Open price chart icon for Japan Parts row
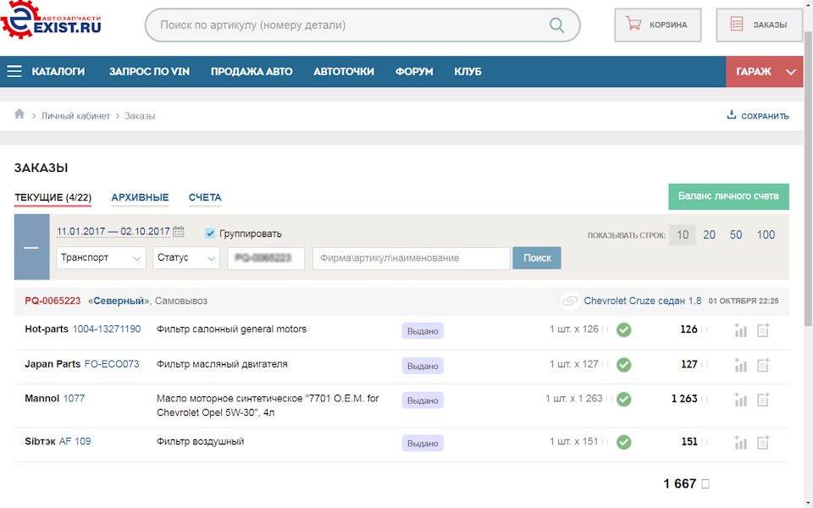The image size is (813, 508). [x=741, y=366]
